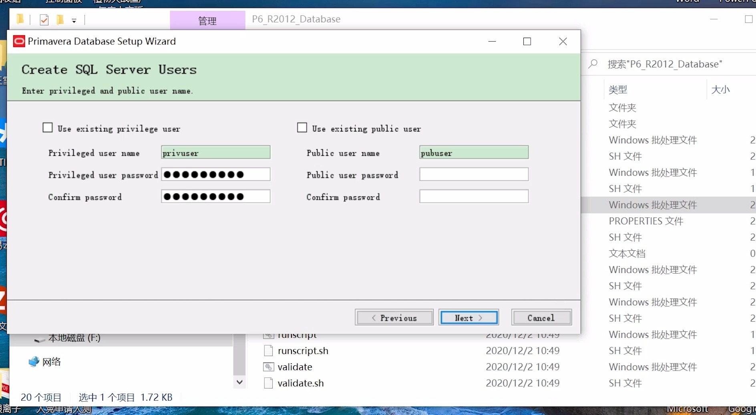Edit the Privileged user name field
The image size is (756, 415).
pyautogui.click(x=216, y=153)
